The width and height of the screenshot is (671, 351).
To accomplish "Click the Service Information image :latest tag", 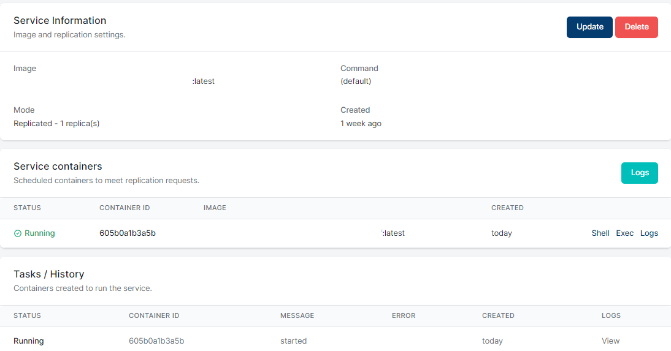I will 203,81.
